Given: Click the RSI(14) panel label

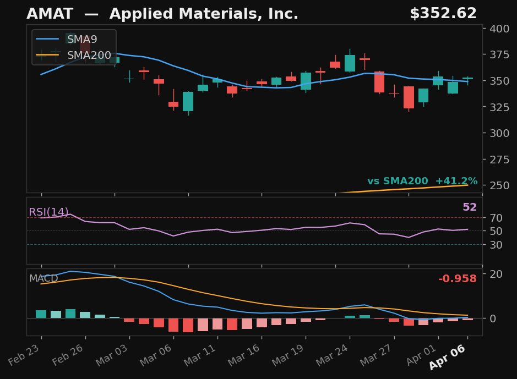Looking at the screenshot, I should (49, 212).
